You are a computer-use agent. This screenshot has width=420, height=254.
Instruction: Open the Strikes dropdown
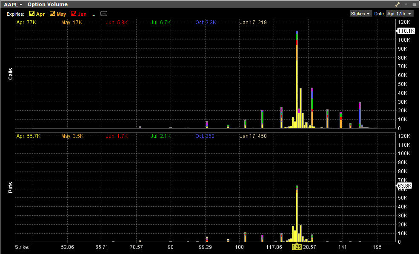(x=361, y=14)
